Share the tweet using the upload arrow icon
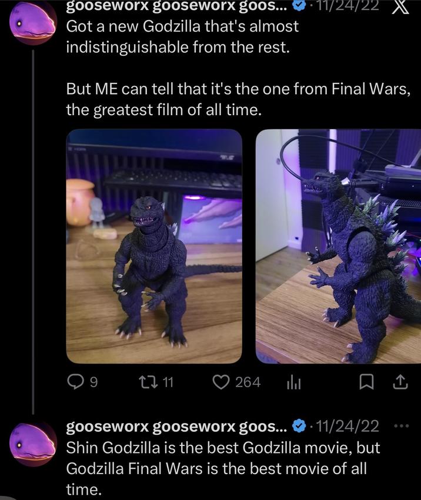This screenshot has height=500, width=421. [400, 382]
